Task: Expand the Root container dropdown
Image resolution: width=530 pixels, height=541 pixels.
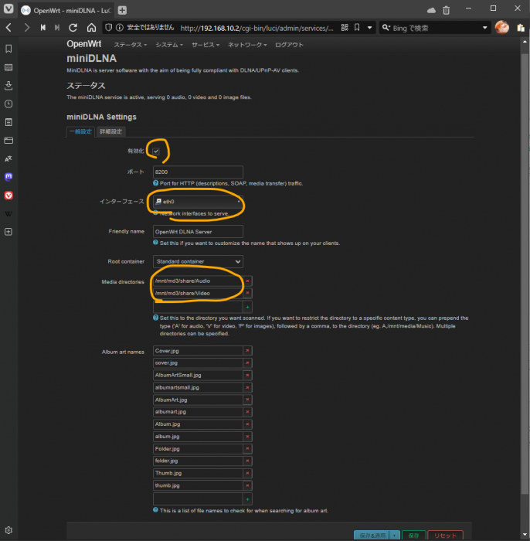Action: (x=198, y=262)
